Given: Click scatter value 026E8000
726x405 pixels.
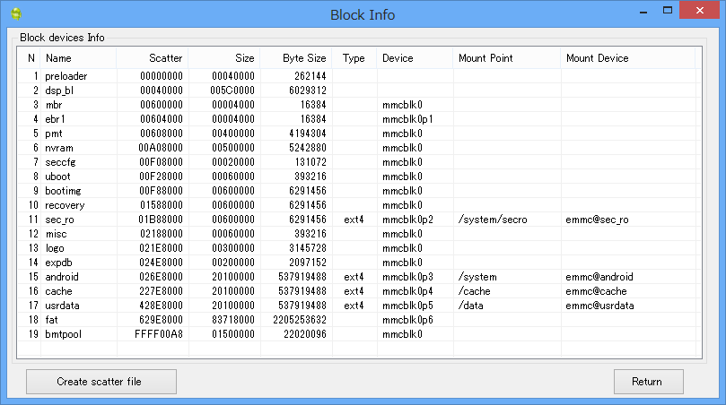Looking at the screenshot, I should (x=162, y=277).
